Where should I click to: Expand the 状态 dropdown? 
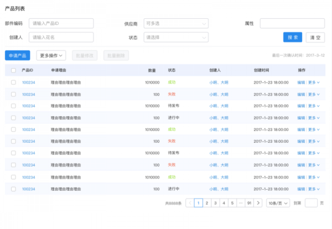176,37
